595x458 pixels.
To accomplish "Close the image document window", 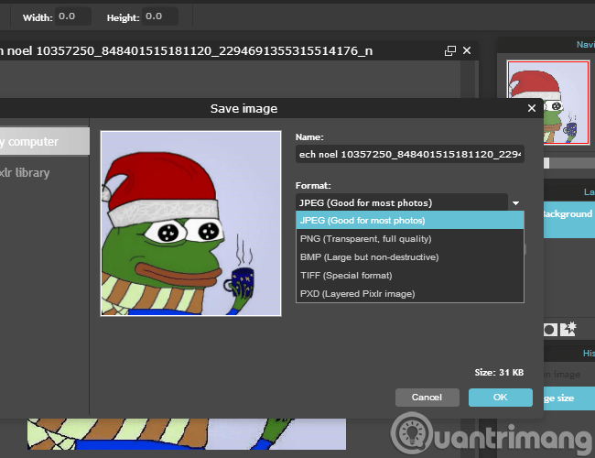I will point(467,50).
